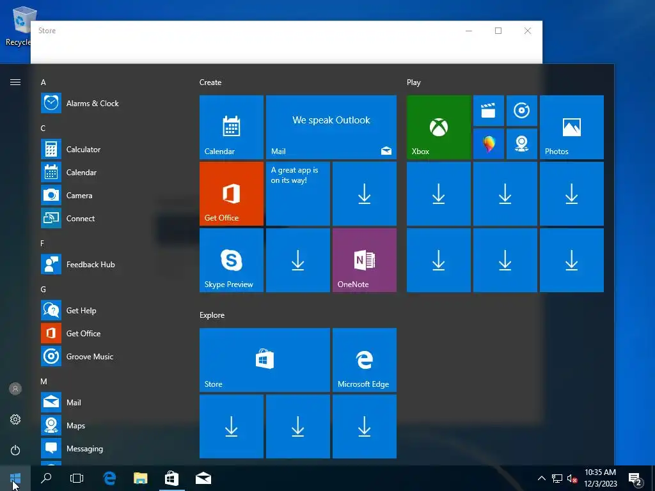Open the Photos tile
The width and height of the screenshot is (655, 491).
click(x=571, y=127)
